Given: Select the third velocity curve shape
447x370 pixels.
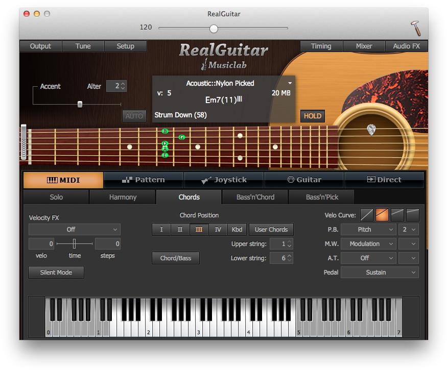Looking at the screenshot, I should coord(397,215).
